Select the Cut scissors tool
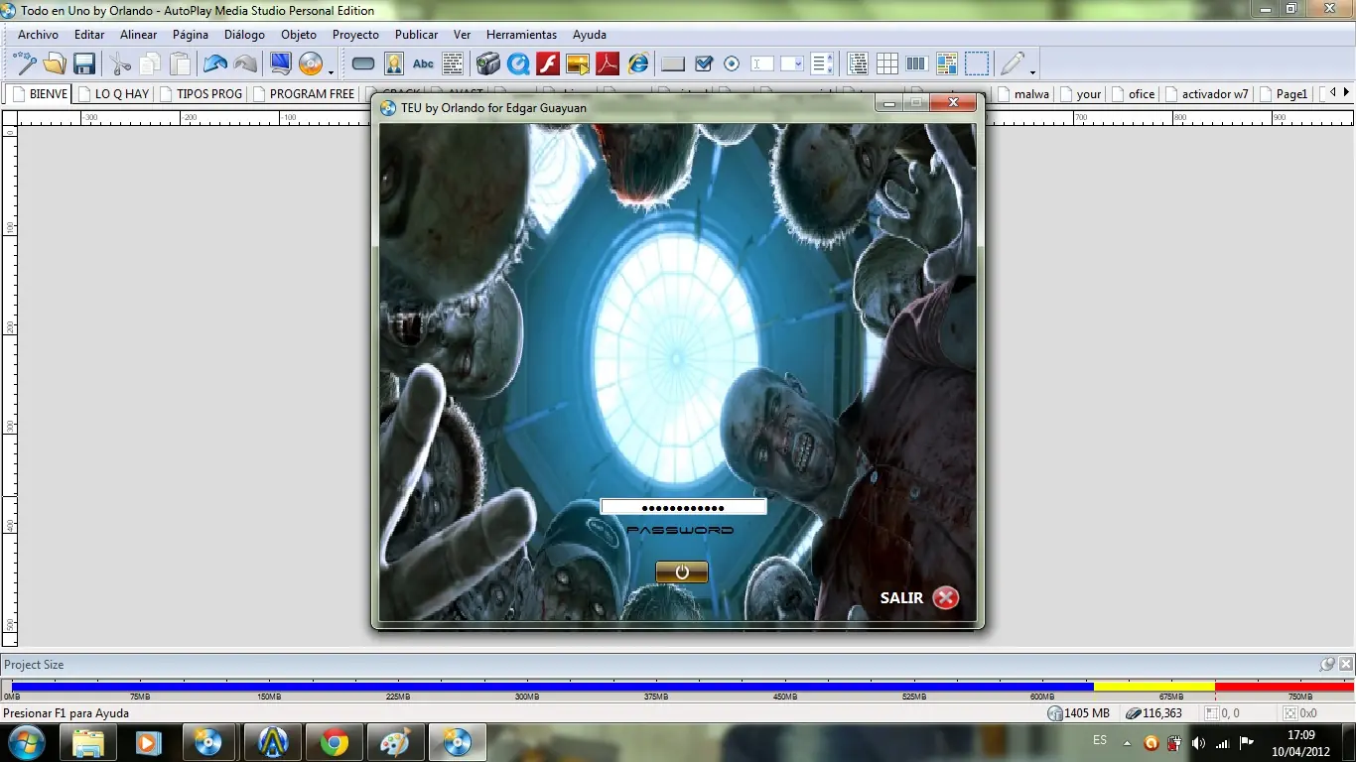This screenshot has height=762, width=1356. coord(120,64)
